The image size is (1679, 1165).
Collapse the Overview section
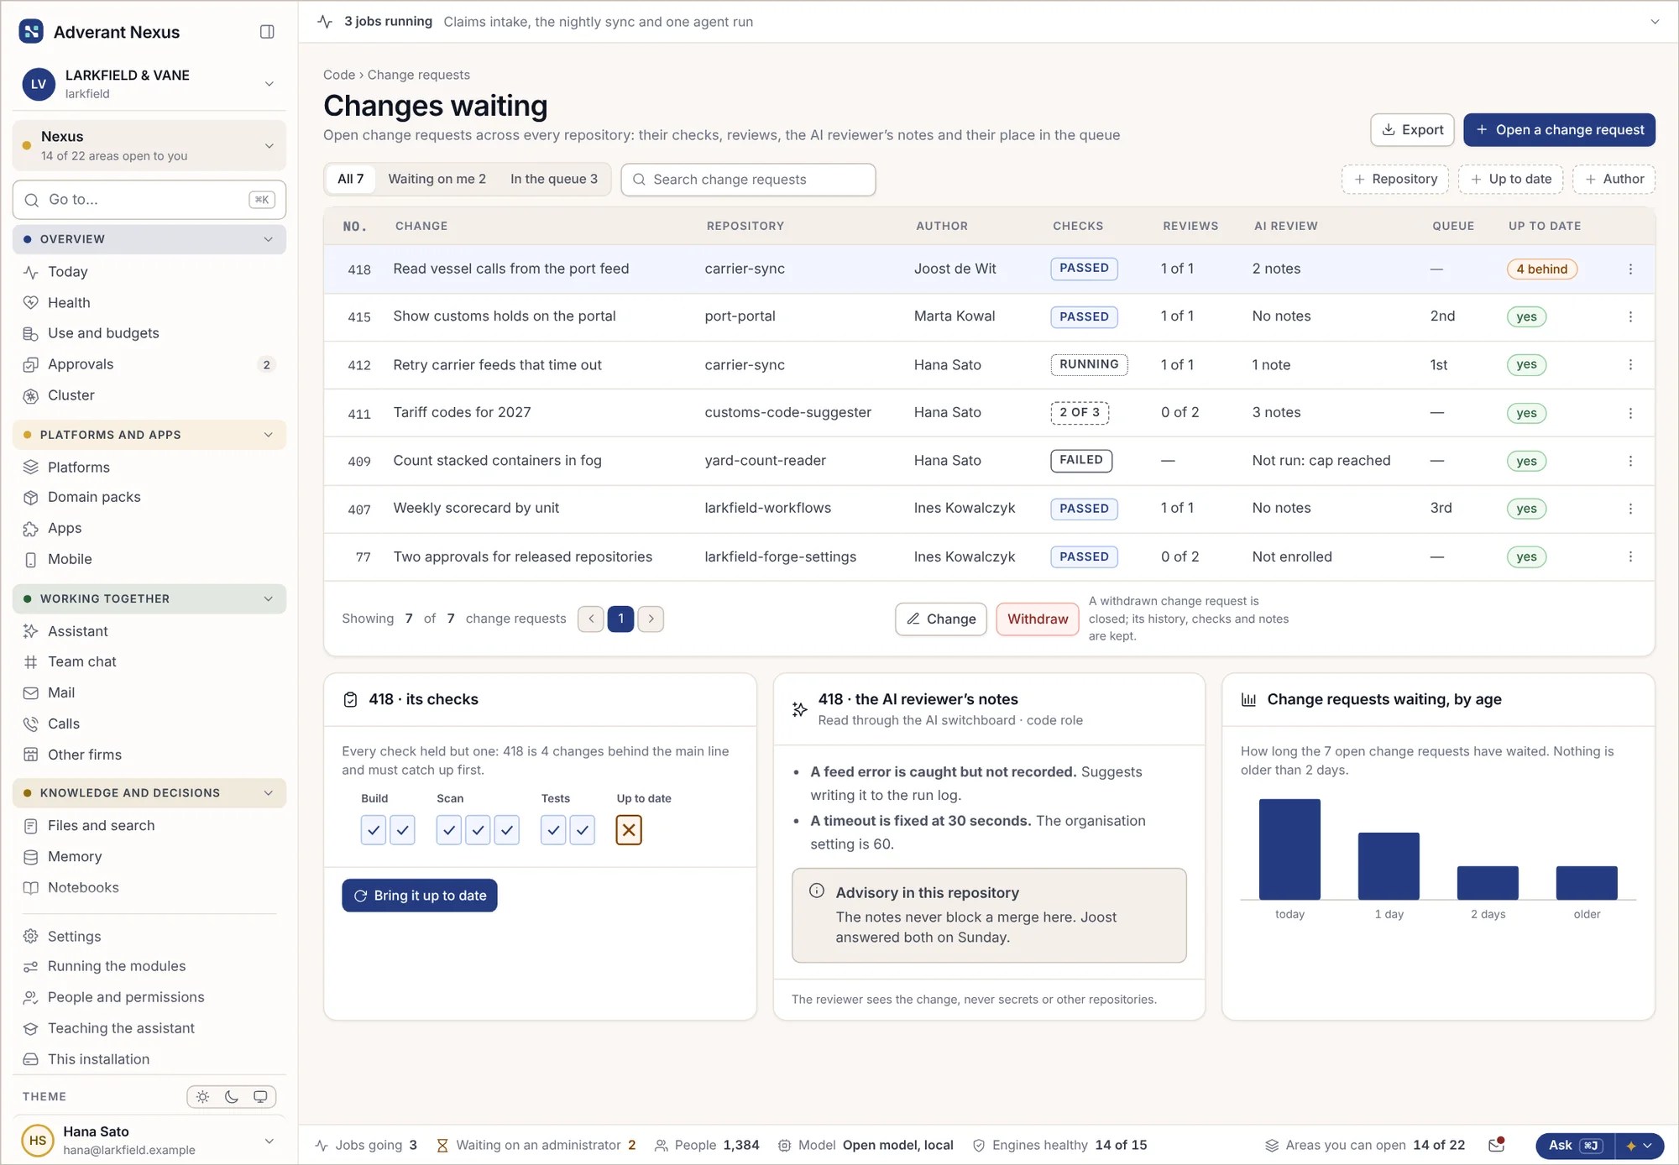[x=149, y=239]
